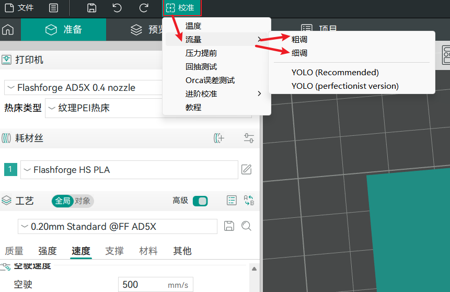Go to the home screen icon

tap(8, 30)
